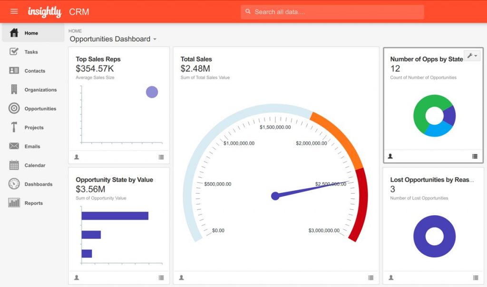Click the Opportunities target icon
The width and height of the screenshot is (487, 287).
(14, 108)
